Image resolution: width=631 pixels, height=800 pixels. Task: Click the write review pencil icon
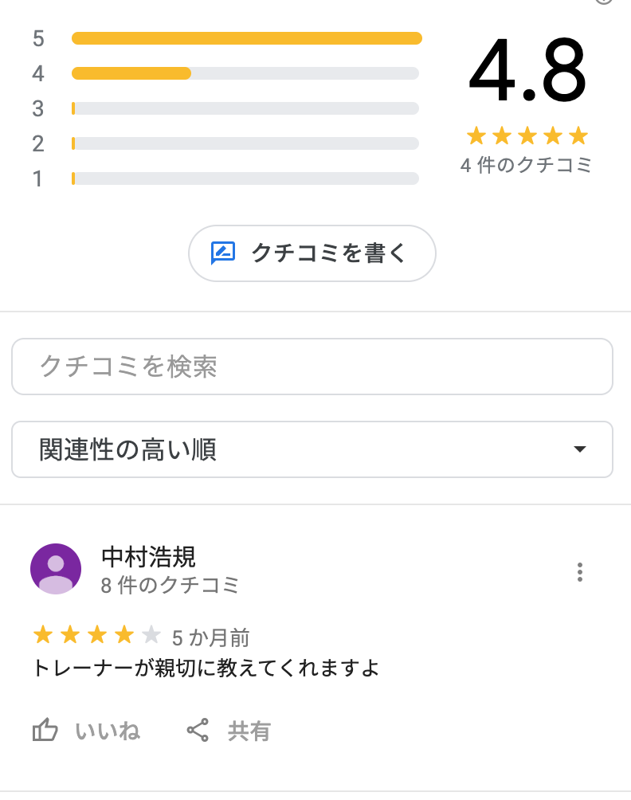tap(223, 253)
